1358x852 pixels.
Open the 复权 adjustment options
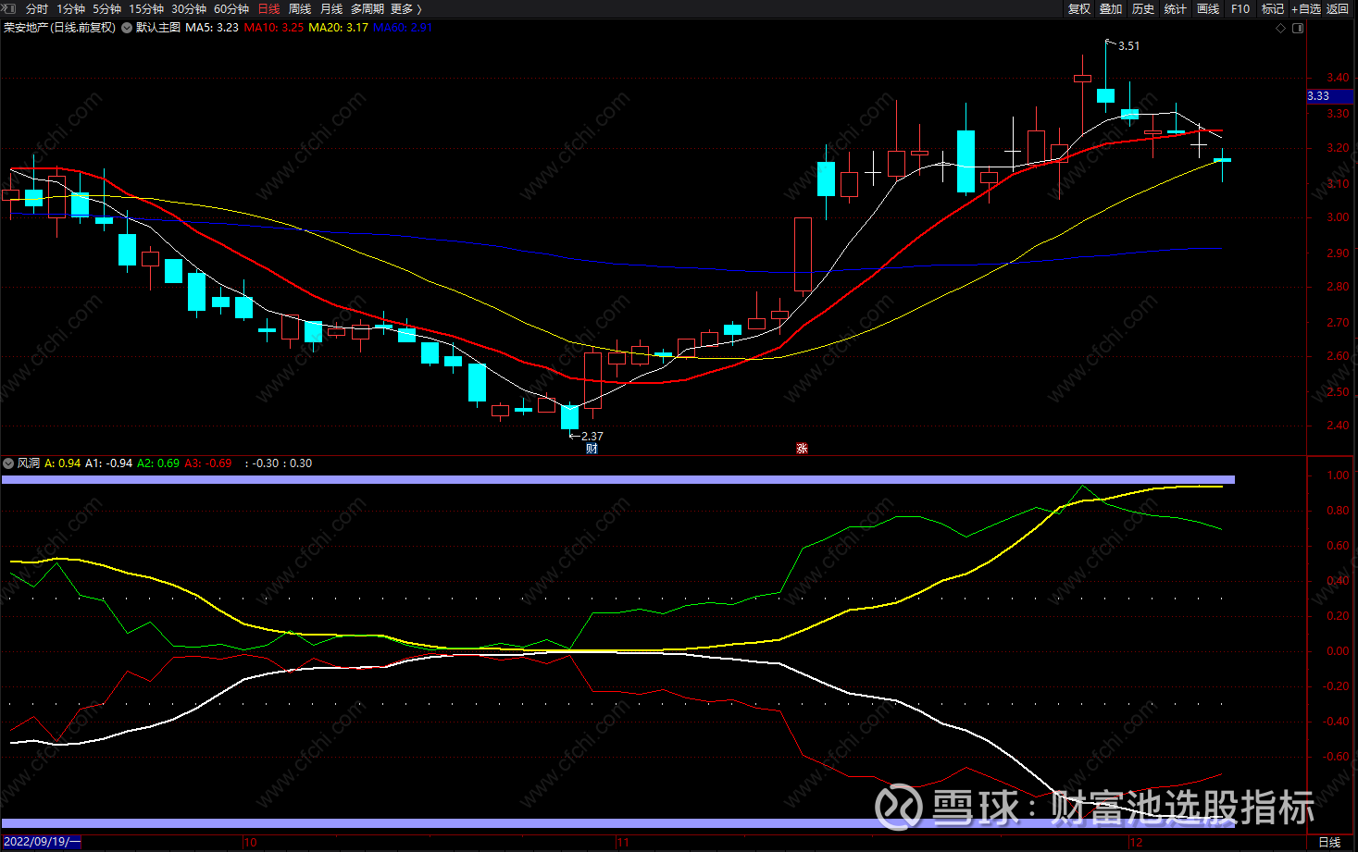pyautogui.click(x=1079, y=8)
